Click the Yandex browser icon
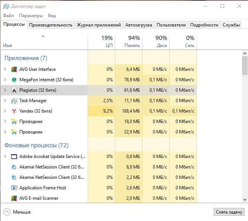248x221 pixels. pos(14,111)
